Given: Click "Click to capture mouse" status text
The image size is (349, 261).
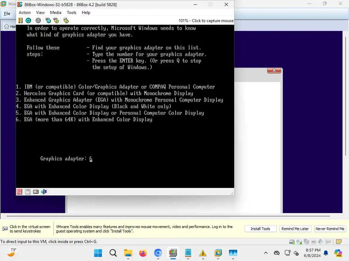Looking at the screenshot, I should [213, 21].
